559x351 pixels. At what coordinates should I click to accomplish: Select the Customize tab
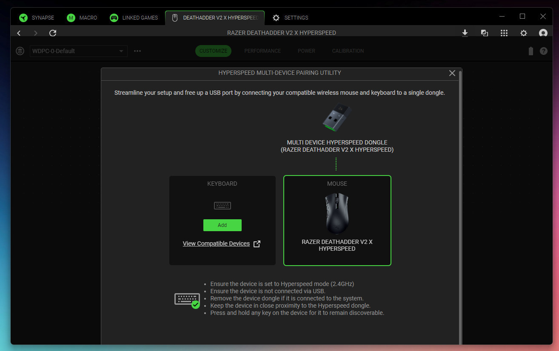[213, 51]
